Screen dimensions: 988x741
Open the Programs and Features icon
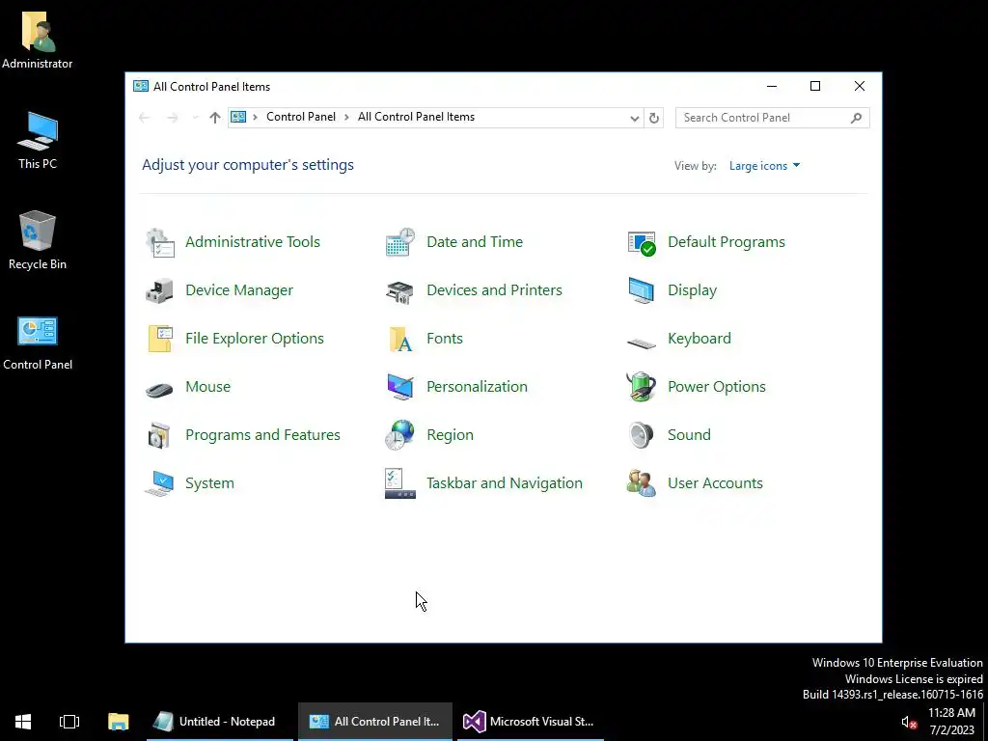tap(160, 435)
